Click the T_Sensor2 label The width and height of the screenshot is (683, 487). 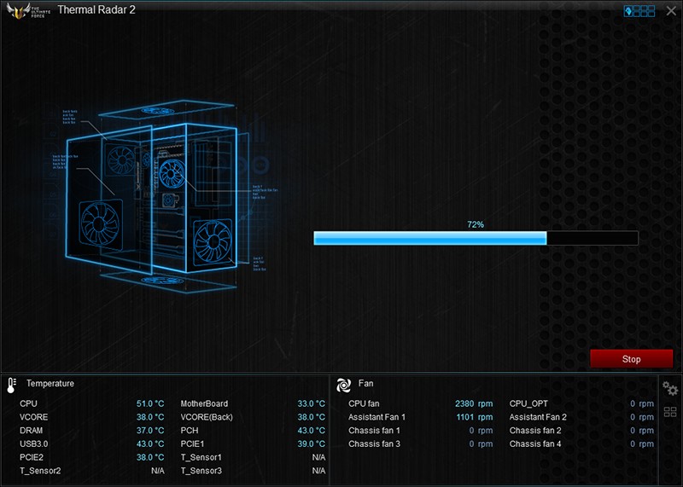[x=40, y=471]
